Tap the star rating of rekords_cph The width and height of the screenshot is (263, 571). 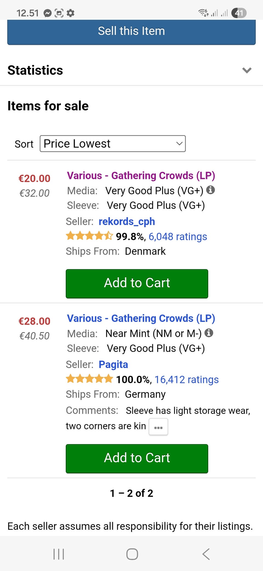coord(89,236)
